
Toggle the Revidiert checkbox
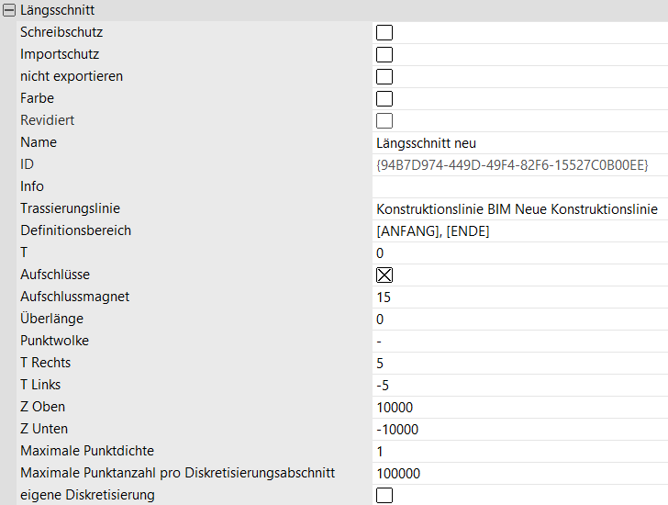(384, 120)
